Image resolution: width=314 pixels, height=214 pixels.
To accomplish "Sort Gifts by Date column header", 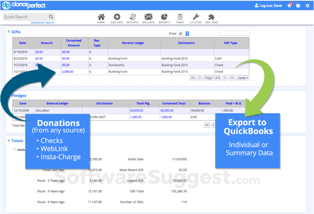I will (23, 43).
